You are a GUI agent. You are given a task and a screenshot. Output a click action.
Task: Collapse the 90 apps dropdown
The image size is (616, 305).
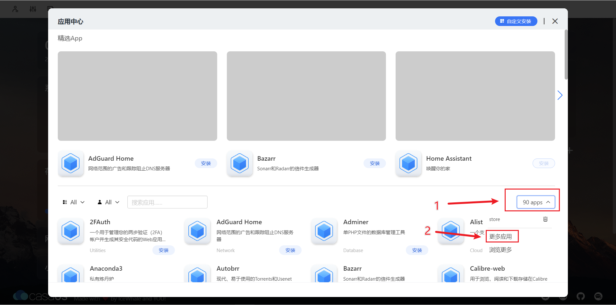[536, 202]
